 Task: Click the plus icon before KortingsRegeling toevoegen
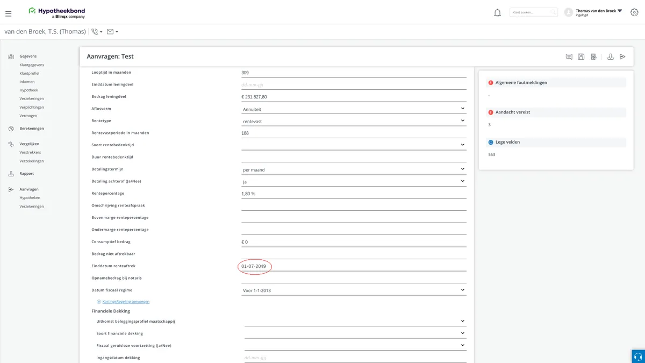click(99, 302)
